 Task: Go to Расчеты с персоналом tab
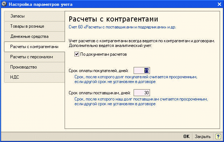[x=34, y=57]
